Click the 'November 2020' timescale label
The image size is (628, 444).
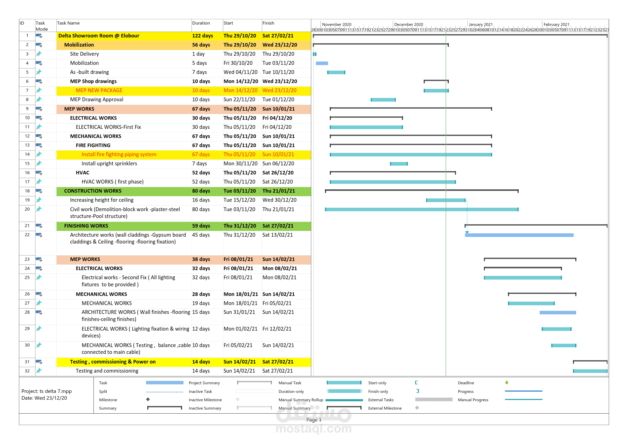coord(337,24)
